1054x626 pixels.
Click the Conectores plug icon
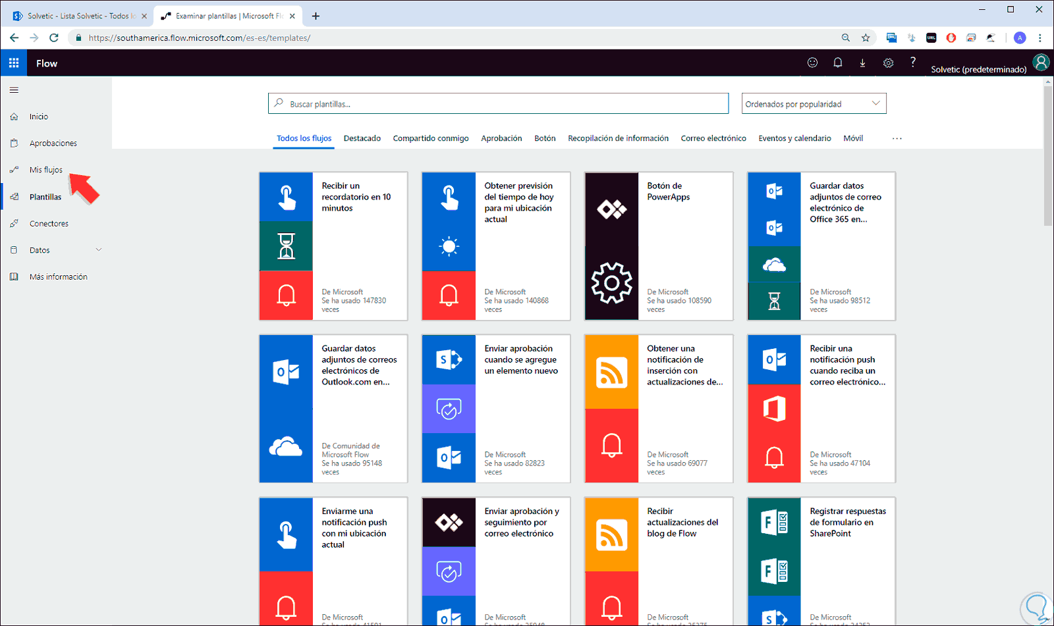(x=14, y=224)
